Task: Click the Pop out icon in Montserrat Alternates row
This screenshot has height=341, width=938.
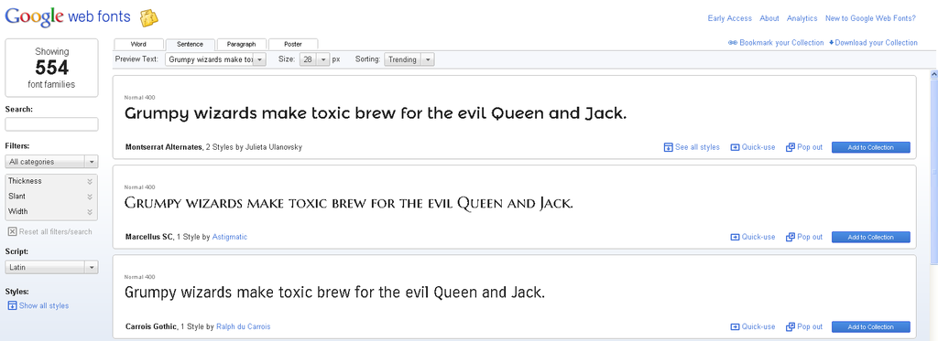Action: click(791, 147)
